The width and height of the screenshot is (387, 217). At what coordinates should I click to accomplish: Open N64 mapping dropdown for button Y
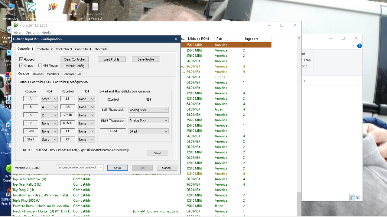(49, 123)
